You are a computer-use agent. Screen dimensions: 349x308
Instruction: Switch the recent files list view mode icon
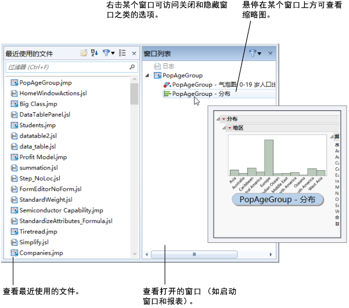click(122, 53)
